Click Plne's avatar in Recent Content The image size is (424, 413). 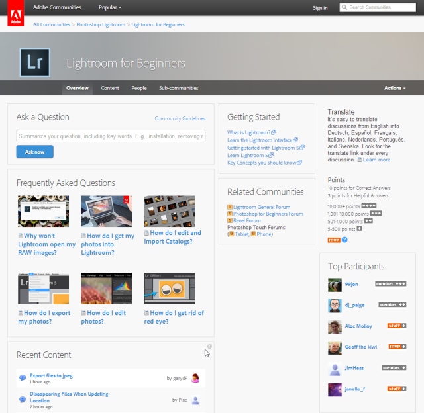[195, 400]
